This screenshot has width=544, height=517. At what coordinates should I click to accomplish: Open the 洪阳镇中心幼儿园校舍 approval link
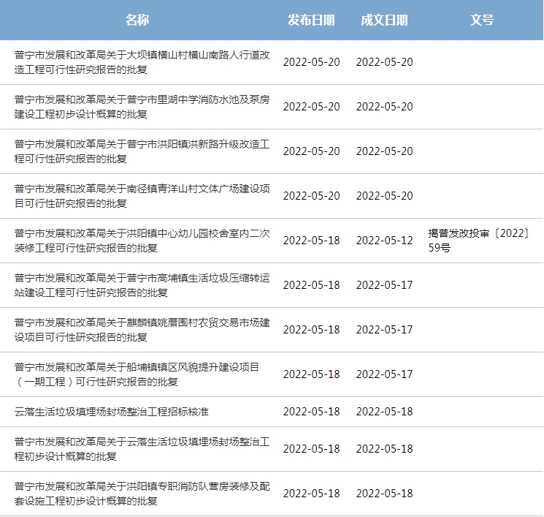point(142,241)
